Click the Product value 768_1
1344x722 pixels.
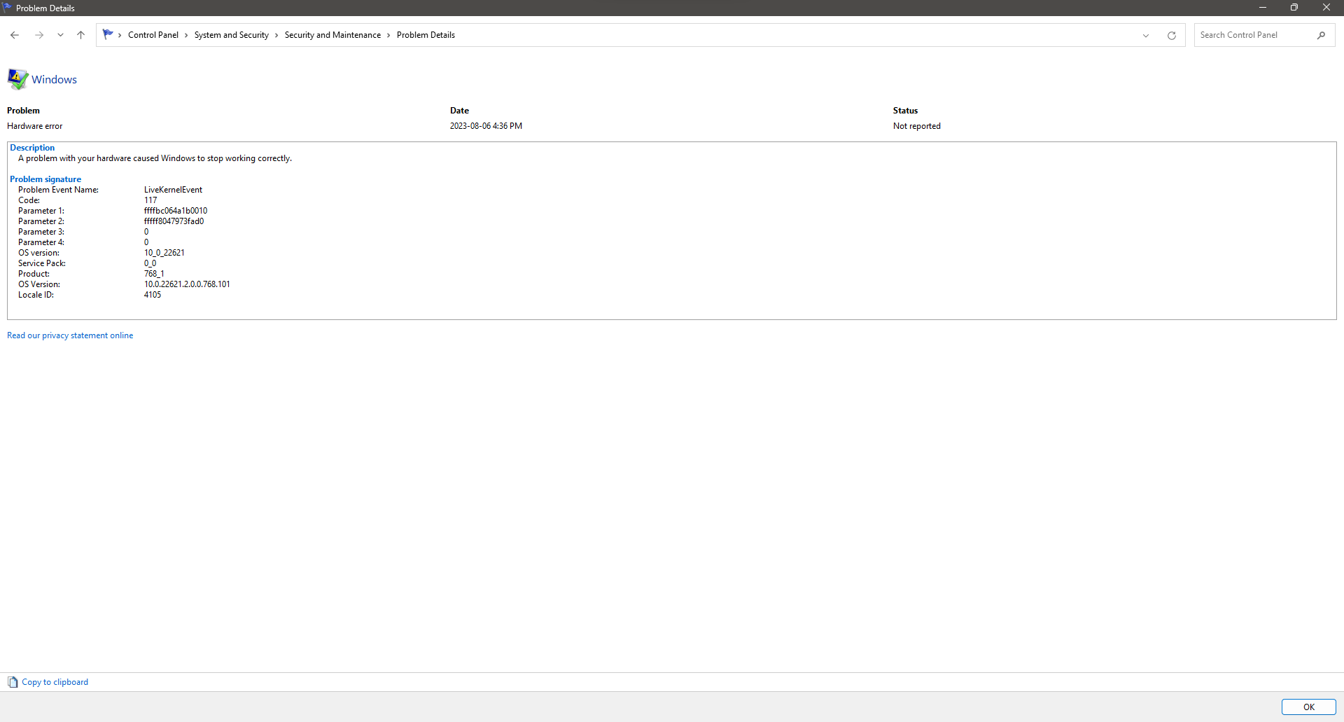click(x=154, y=274)
